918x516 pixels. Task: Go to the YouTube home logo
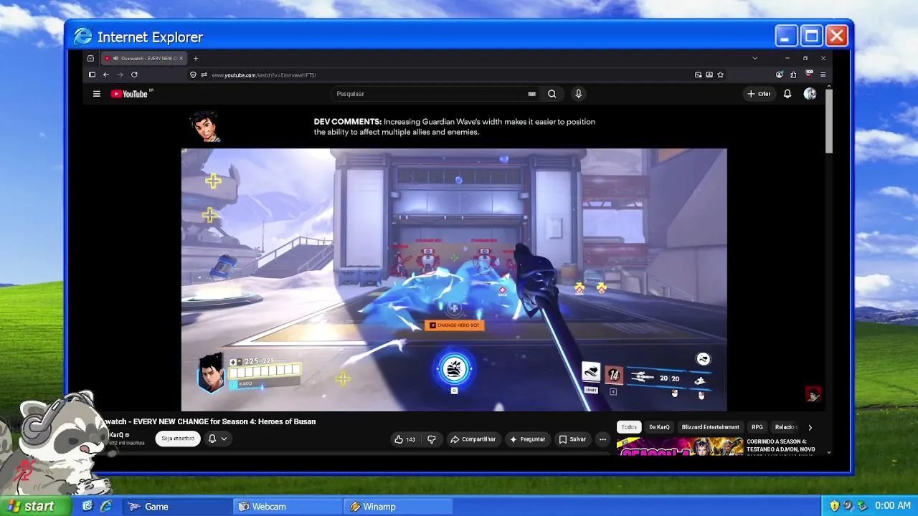[130, 94]
